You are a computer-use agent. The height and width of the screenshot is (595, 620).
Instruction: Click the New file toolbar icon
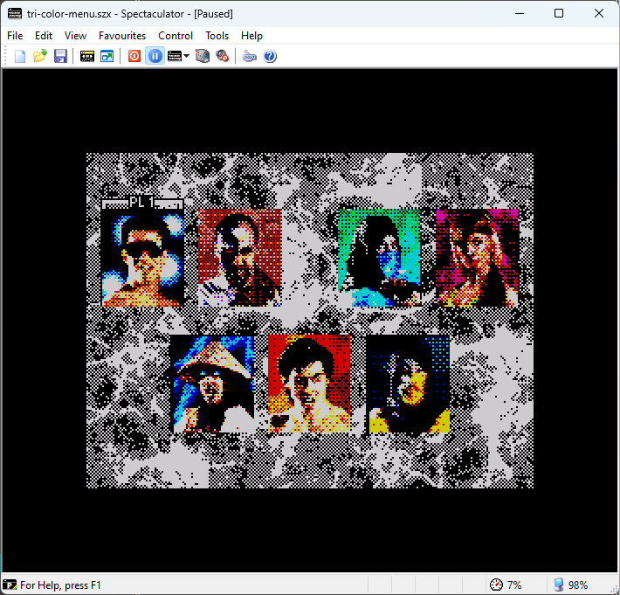pos(20,56)
